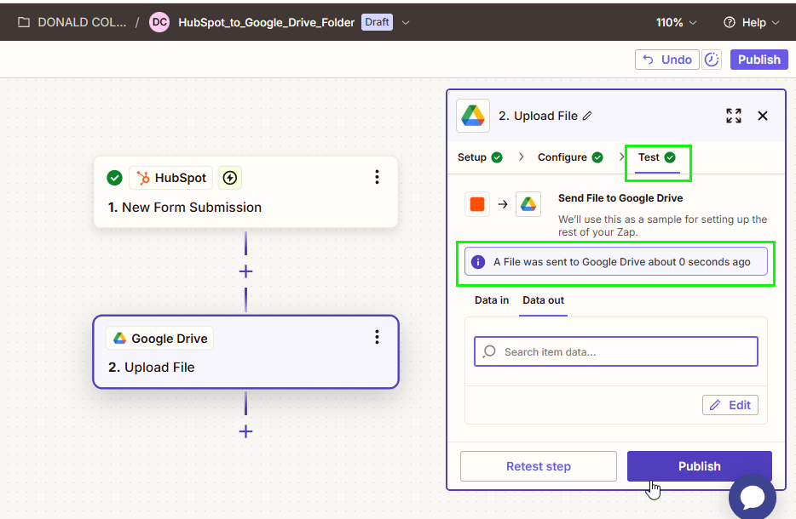The height and width of the screenshot is (519, 796).
Task: Click the info icon in file sent notice
Action: [478, 262]
